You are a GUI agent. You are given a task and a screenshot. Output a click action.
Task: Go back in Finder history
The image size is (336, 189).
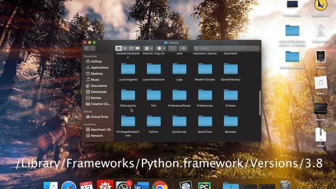pyautogui.click(x=87, y=48)
